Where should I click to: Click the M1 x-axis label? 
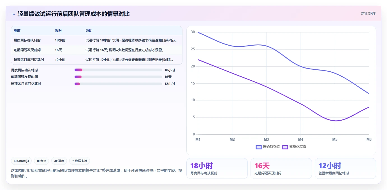(x=198, y=139)
